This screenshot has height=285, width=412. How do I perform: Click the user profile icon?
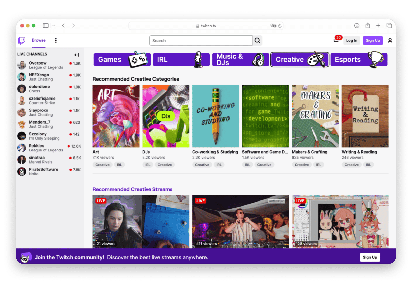[390, 40]
